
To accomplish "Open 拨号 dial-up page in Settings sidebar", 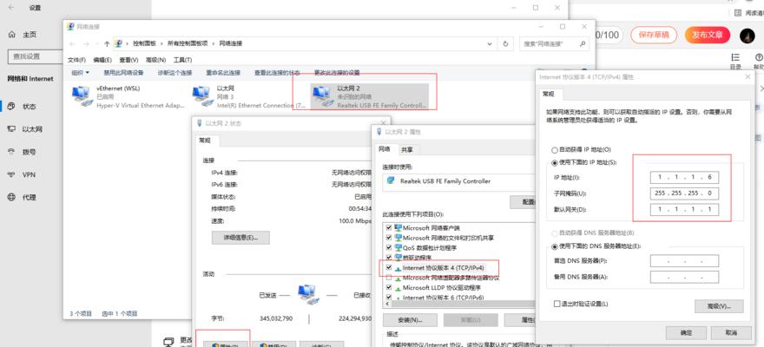I will 30,153.
